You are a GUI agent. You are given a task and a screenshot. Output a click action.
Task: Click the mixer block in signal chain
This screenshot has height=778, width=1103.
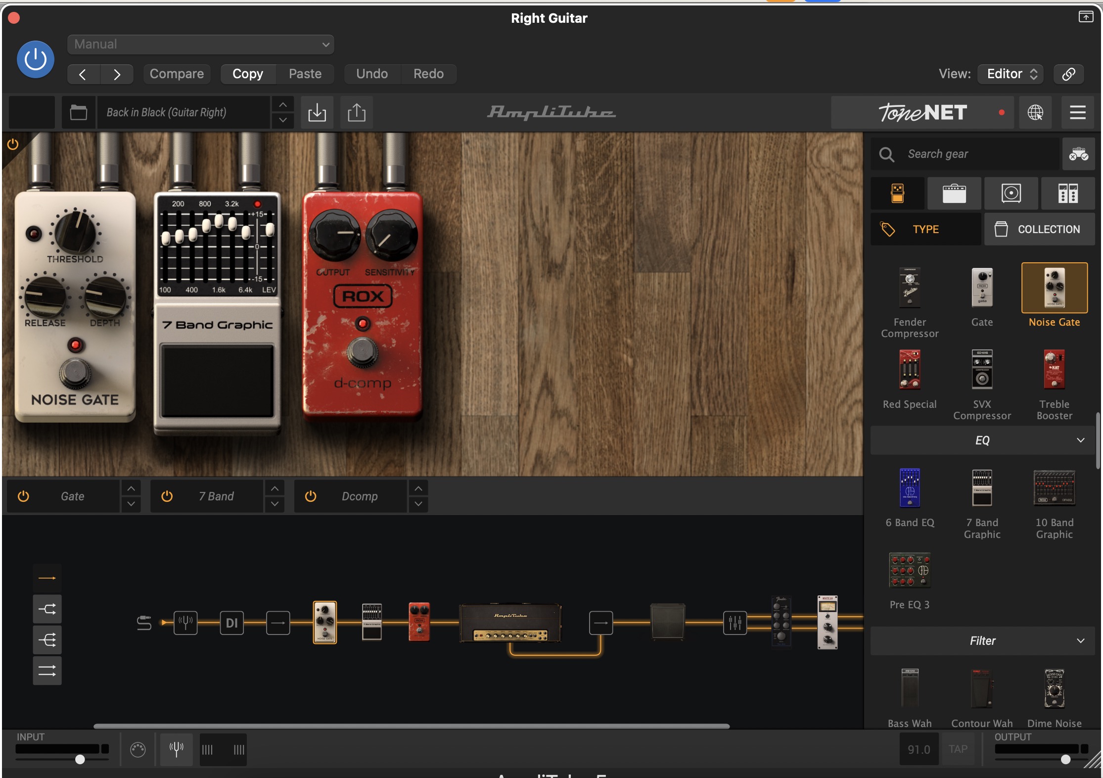735,623
